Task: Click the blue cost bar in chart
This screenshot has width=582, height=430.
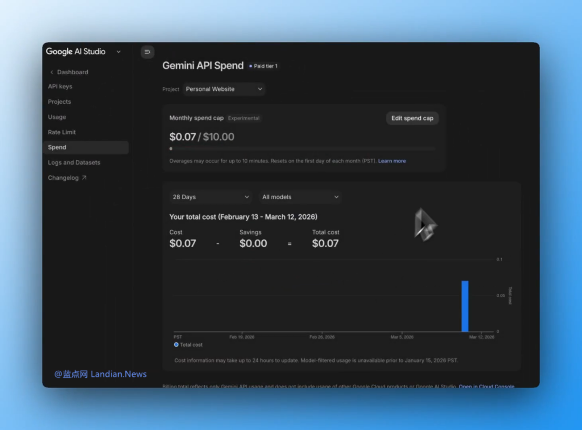Action: coord(465,306)
